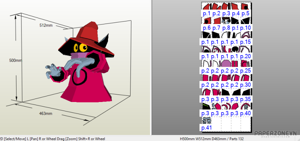Click the 500mm height dimension label
This screenshot has height=141, width=300.
15,60
